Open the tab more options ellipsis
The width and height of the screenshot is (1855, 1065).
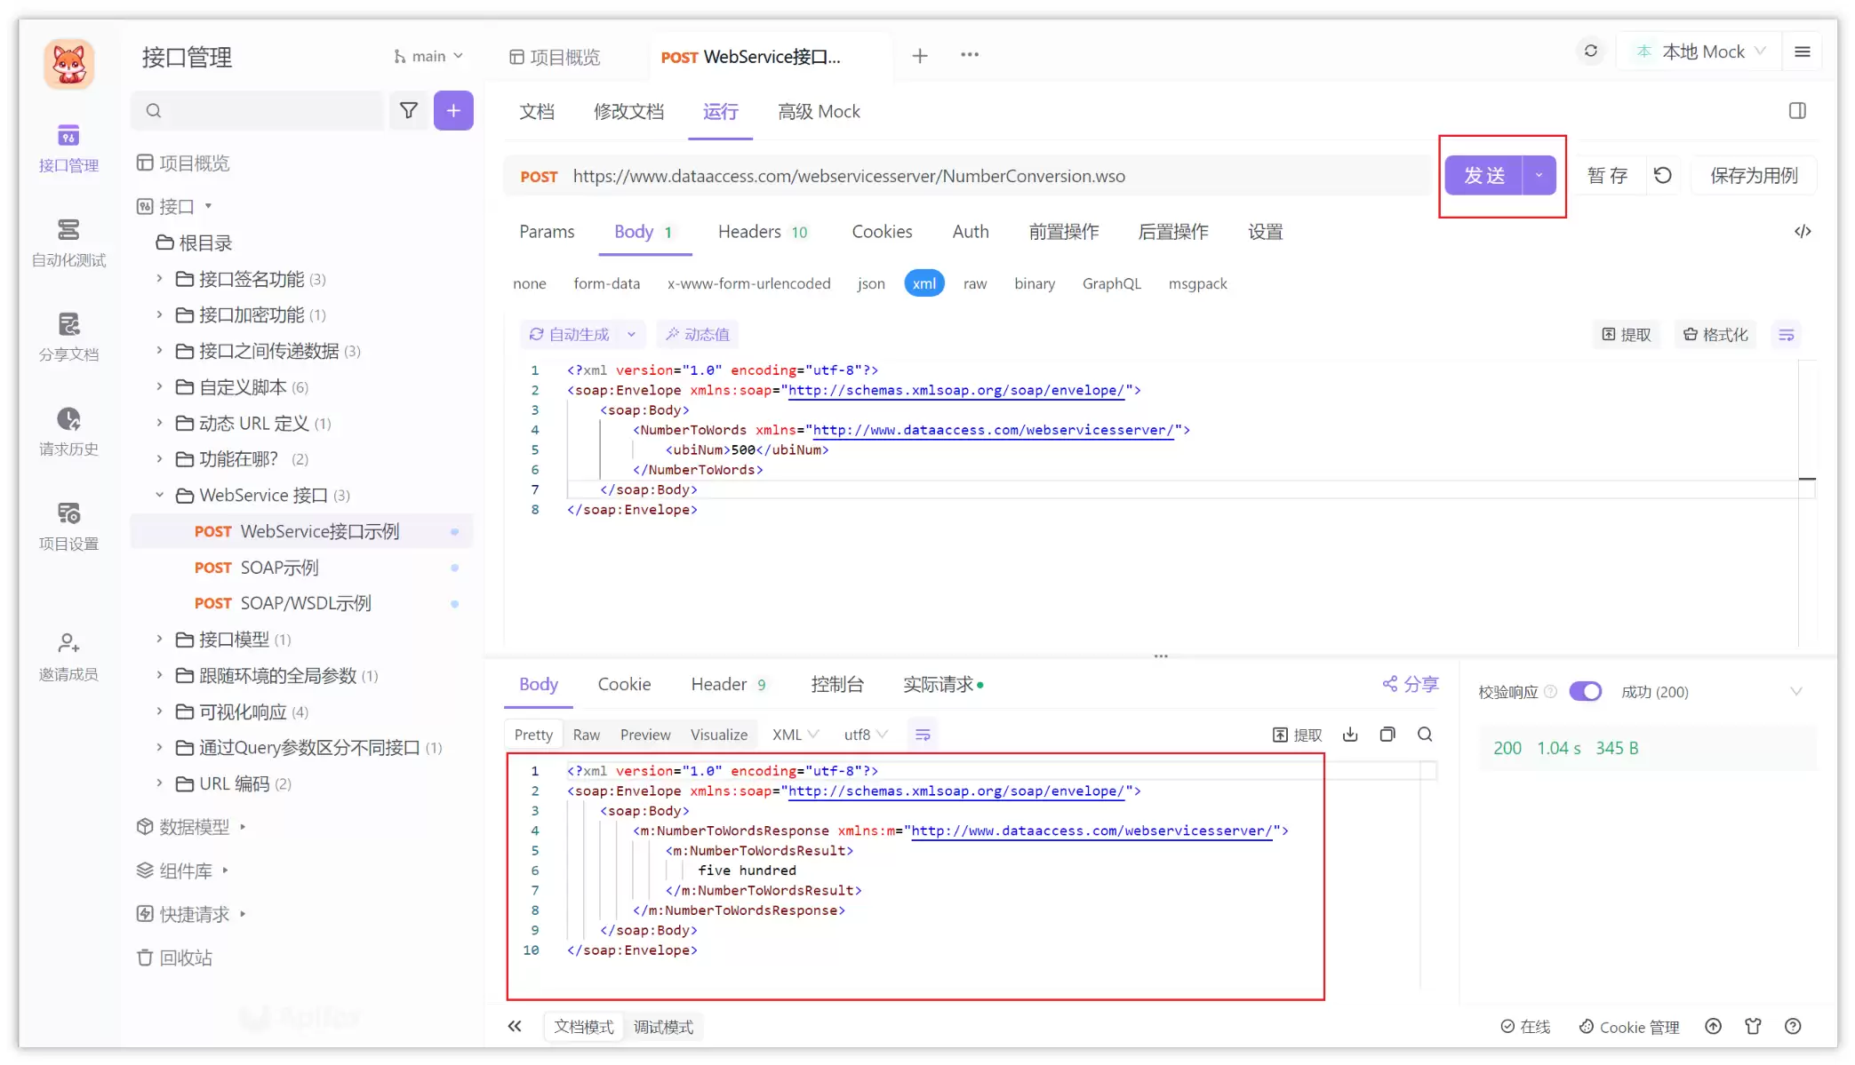tap(970, 55)
